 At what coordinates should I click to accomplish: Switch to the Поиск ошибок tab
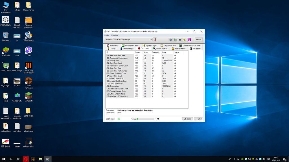point(160,49)
